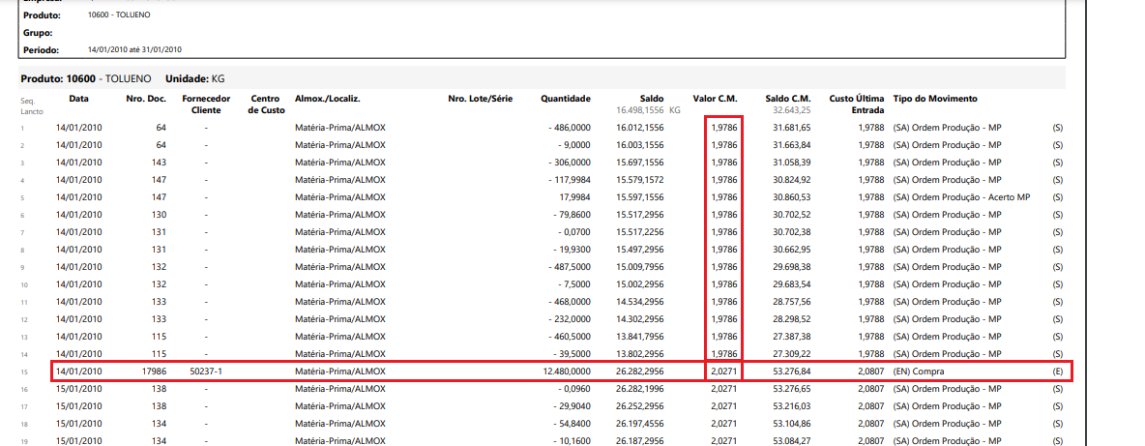The height and width of the screenshot is (446, 1145).
Task: Select the '(SA) Ordem Produção - Acerto MP' entry
Action: [x=961, y=197]
